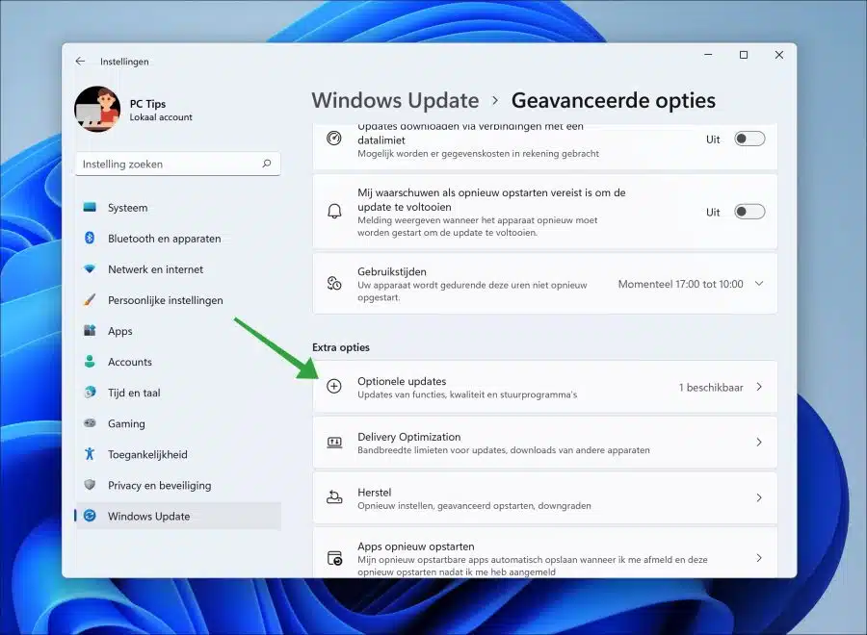Click the Apps icon in the sidebar
867x635 pixels.
click(x=90, y=331)
